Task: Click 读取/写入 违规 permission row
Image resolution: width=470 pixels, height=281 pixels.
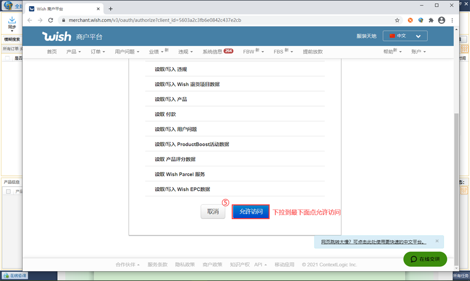Action: pos(235,69)
